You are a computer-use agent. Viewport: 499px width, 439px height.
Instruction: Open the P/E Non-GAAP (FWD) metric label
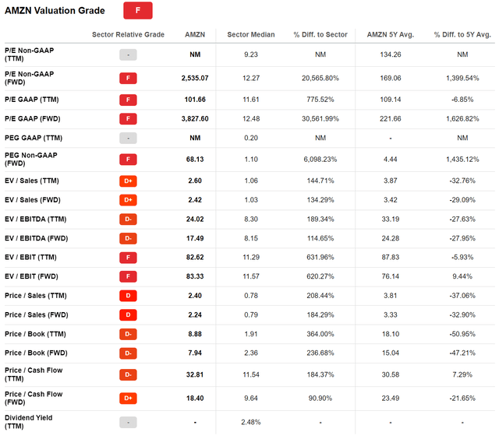coord(30,78)
